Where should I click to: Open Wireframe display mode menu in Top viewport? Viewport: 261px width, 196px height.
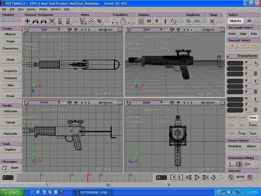pos(105,29)
